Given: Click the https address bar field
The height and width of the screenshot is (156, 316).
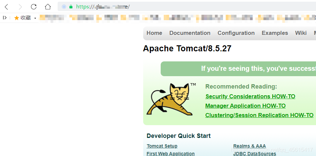Looking at the screenshot, I should (x=187, y=7).
